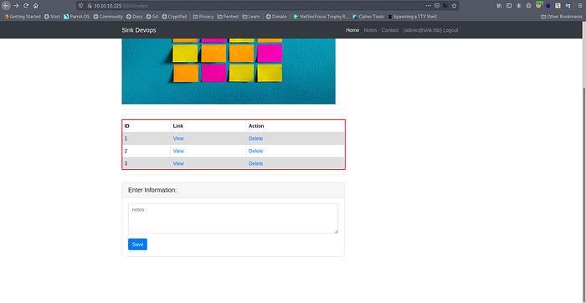This screenshot has width=586, height=303.
Task: Click the Save button
Action: pos(137,244)
